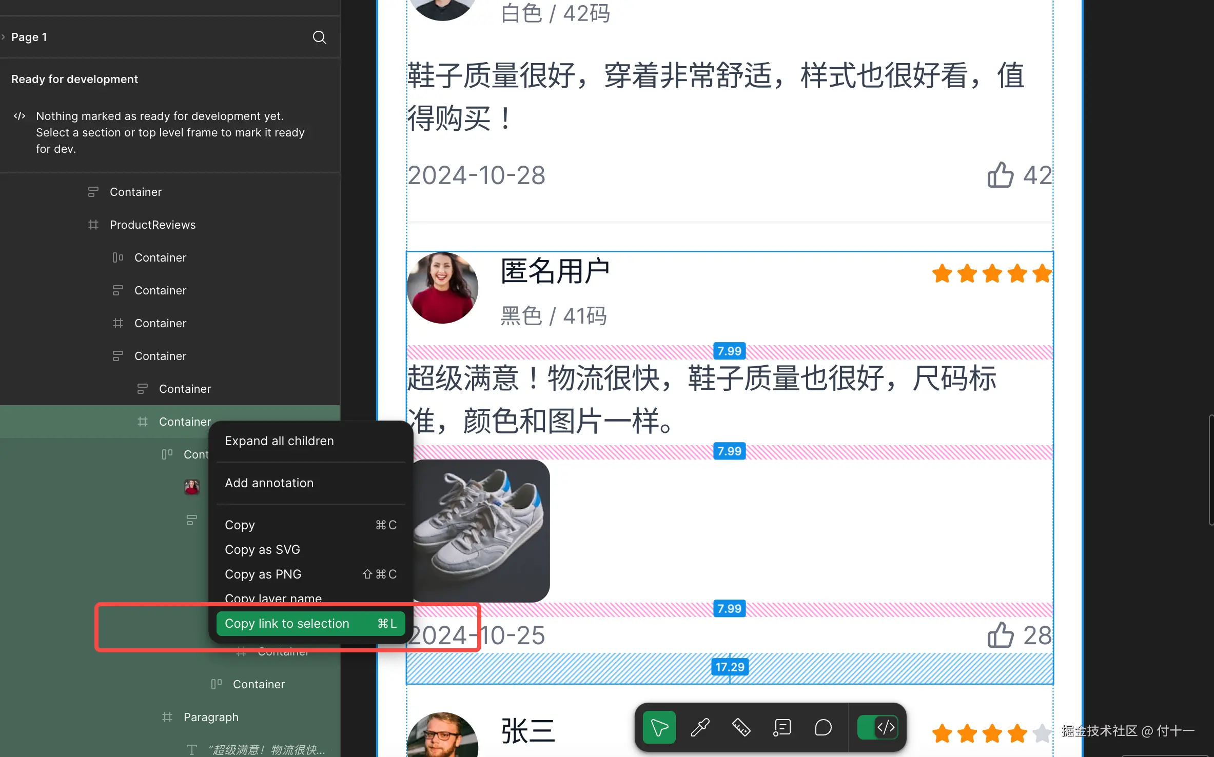1214x757 pixels.
Task: Click the thumbs-up icon beside 42
Action: [1000, 175]
